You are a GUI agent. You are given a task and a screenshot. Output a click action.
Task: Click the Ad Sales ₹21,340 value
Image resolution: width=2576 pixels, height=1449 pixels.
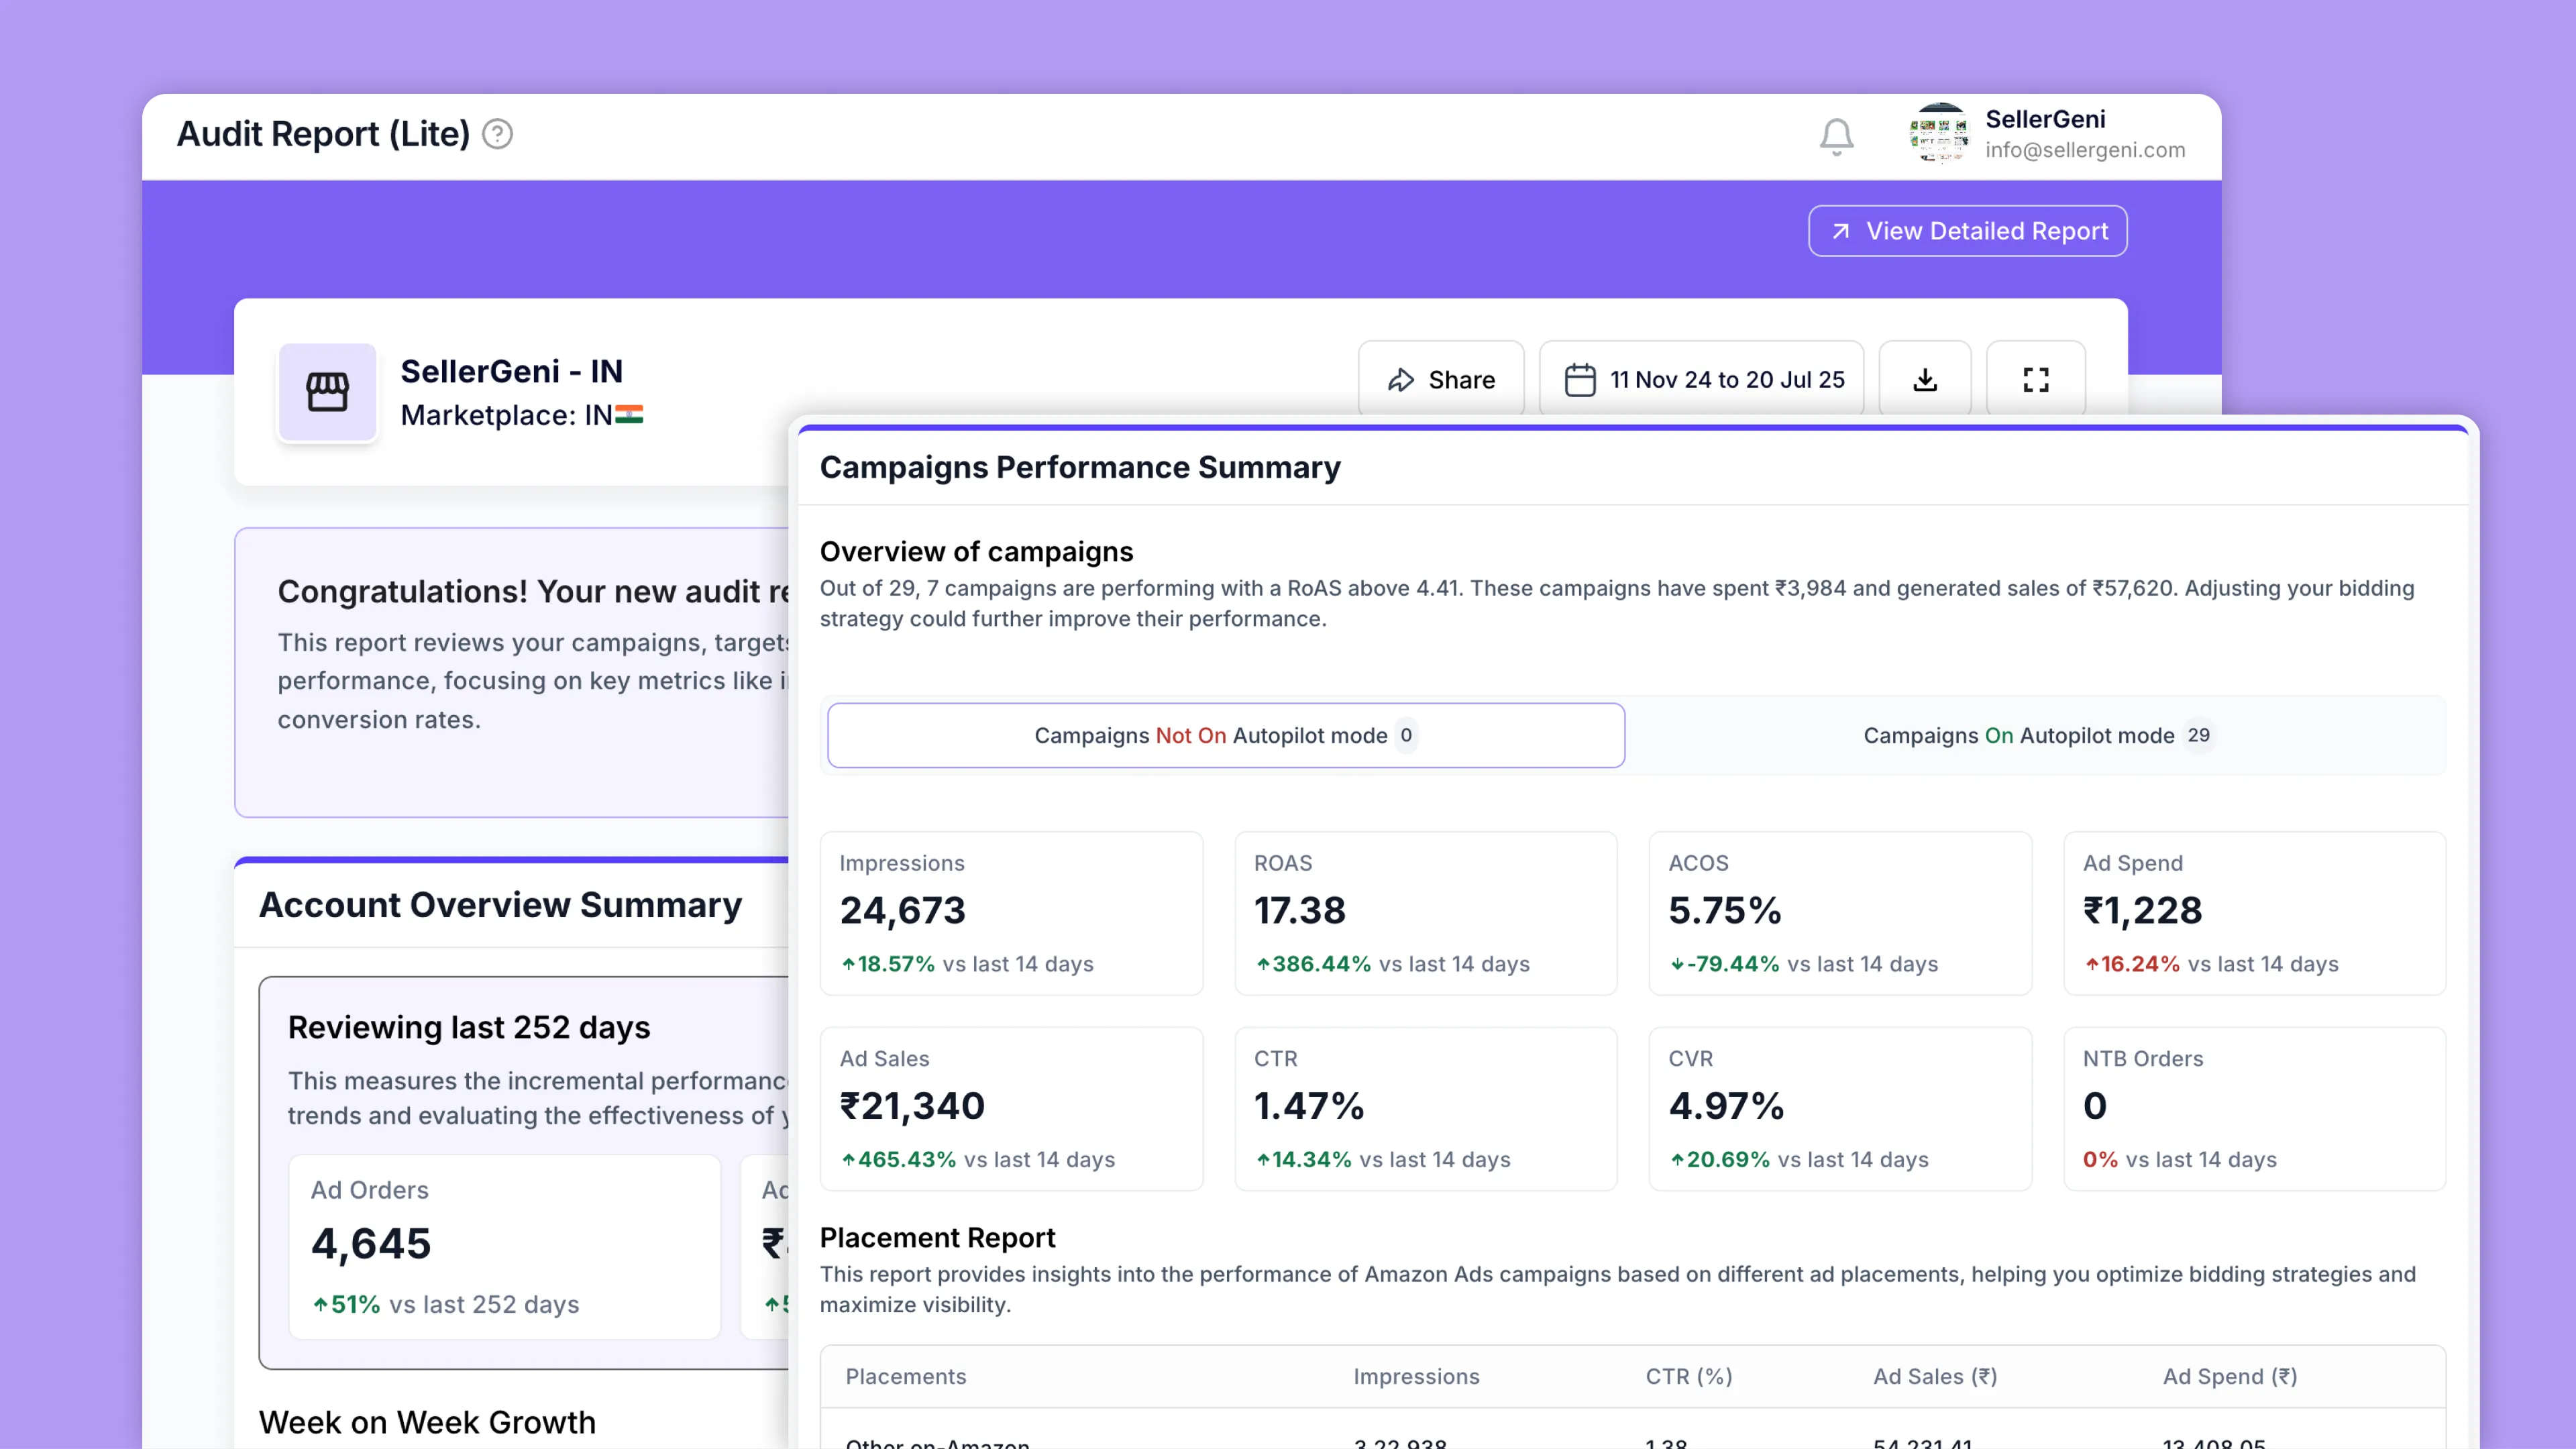click(x=912, y=1106)
